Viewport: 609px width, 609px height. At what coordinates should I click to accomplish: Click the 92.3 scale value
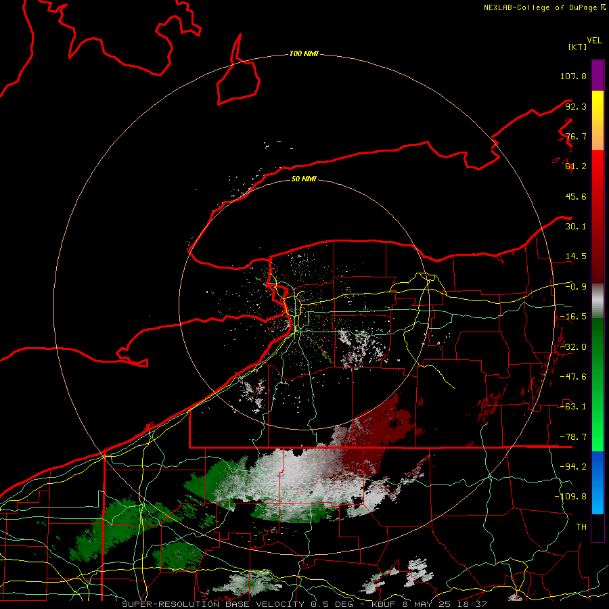tap(576, 106)
